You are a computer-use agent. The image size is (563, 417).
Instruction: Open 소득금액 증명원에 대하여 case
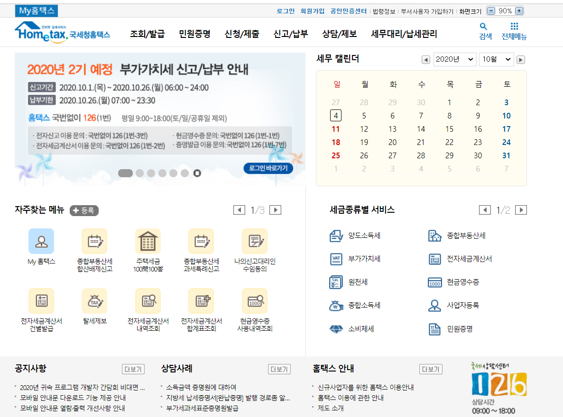point(201,387)
